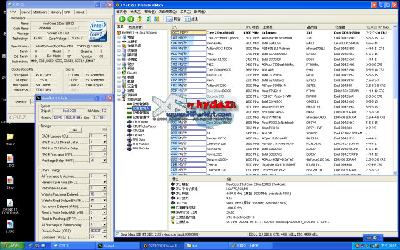The image size is (400, 250).
Task: Click the folder-up arrow in EVEREST toolbar
Action: [x=139, y=19]
